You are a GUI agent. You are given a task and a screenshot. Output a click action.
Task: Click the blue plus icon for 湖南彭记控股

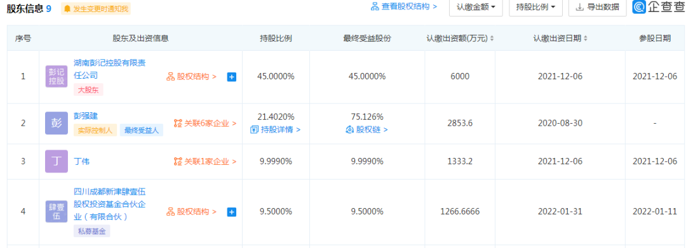coord(231,77)
